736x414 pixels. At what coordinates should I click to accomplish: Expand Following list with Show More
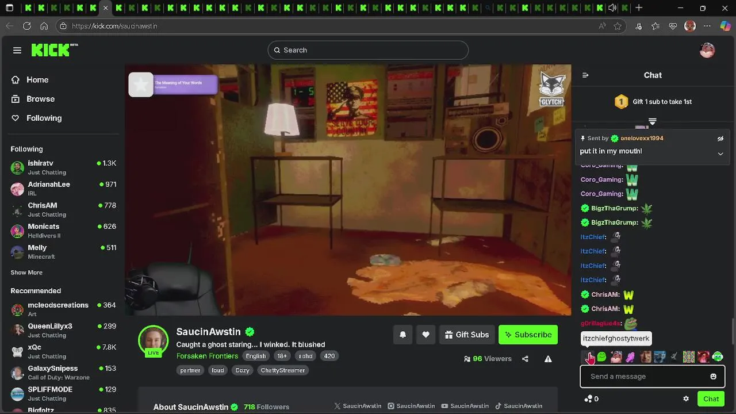[26, 273]
